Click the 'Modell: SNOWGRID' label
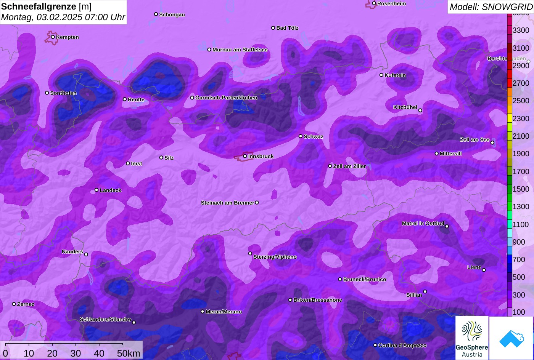This screenshot has width=534, height=360. click(x=491, y=6)
